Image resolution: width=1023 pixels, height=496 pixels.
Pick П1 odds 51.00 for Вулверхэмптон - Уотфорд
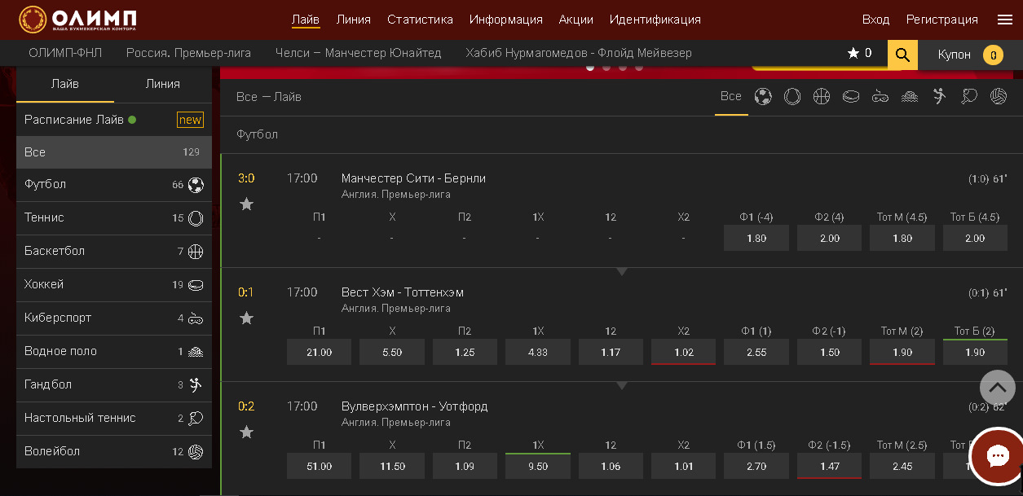(x=319, y=467)
